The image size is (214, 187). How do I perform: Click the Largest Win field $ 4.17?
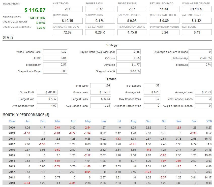coord(47,99)
